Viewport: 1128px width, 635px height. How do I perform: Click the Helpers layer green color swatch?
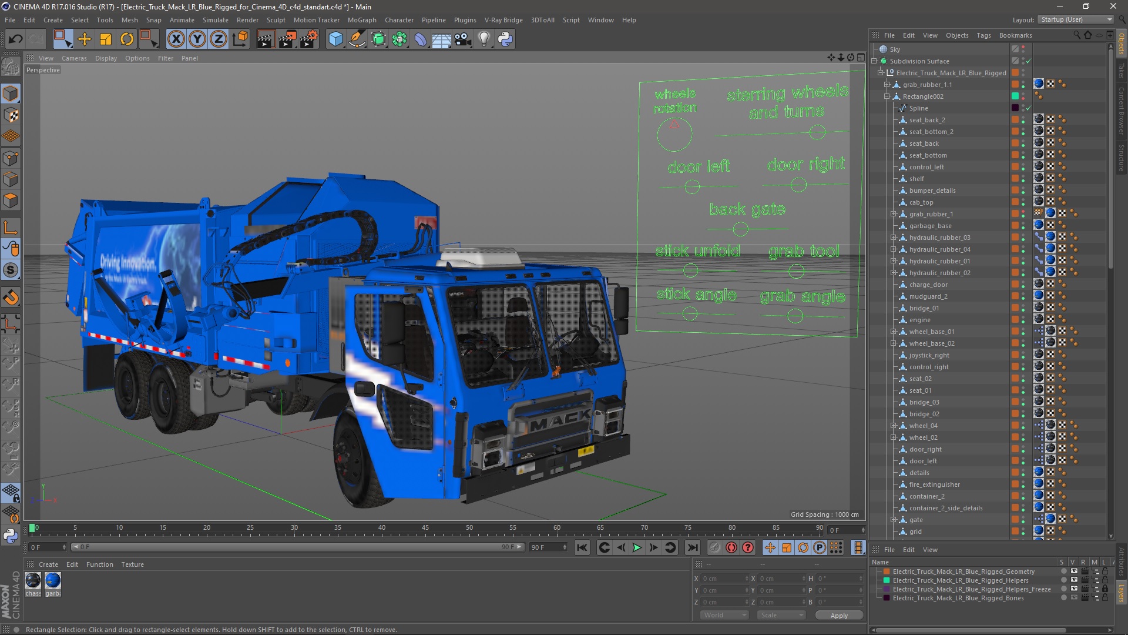point(887,580)
